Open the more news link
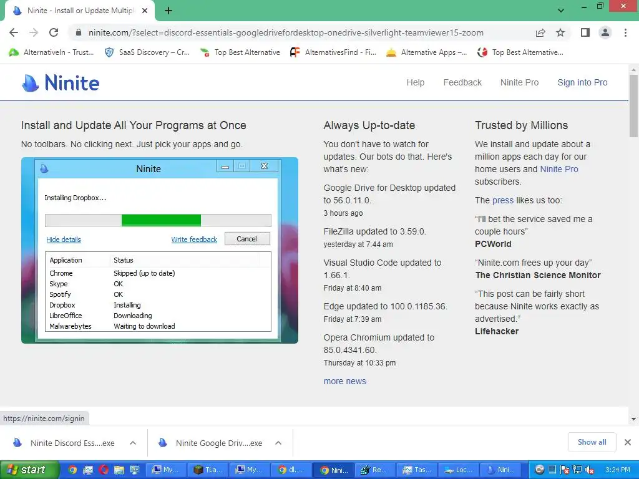Viewport: 639px width, 479px height. tap(344, 381)
